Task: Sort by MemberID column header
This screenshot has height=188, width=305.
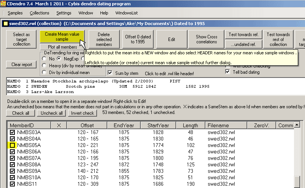Action: tap(29, 125)
